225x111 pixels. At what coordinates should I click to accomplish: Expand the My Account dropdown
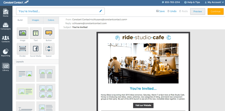pyautogui.click(x=214, y=2)
